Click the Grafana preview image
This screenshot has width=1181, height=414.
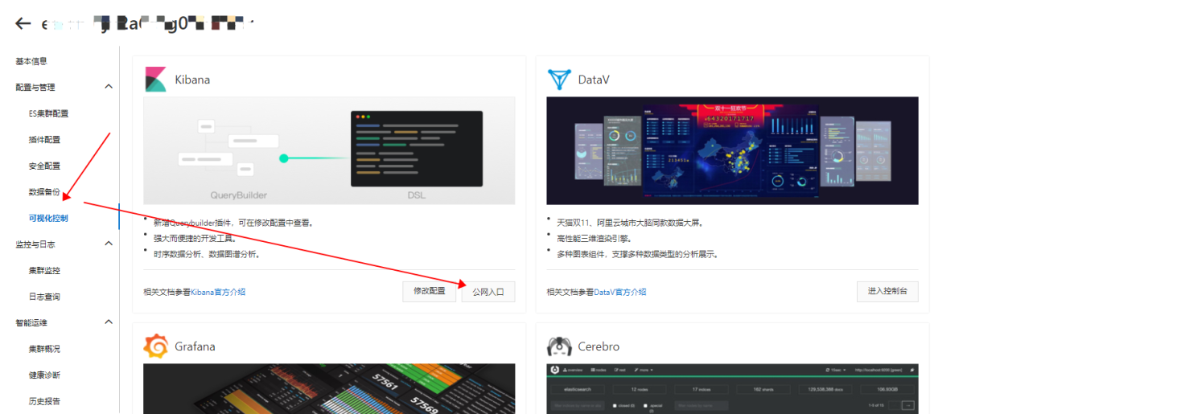329,388
